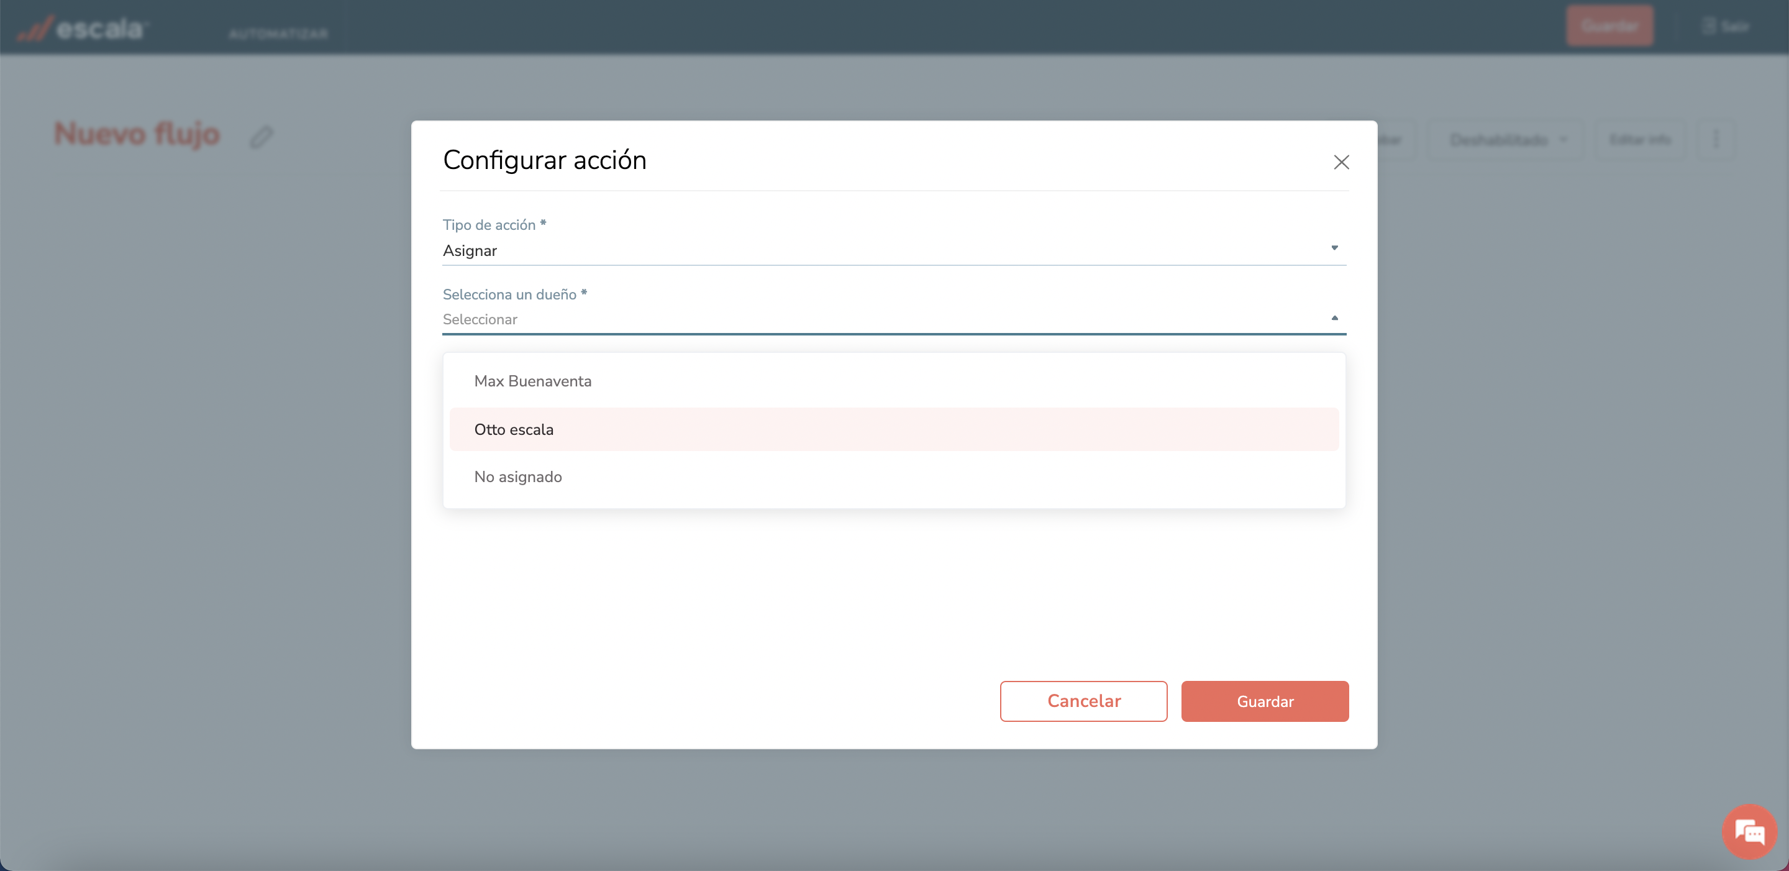Click the Cancelar button
The width and height of the screenshot is (1789, 871).
(1083, 701)
